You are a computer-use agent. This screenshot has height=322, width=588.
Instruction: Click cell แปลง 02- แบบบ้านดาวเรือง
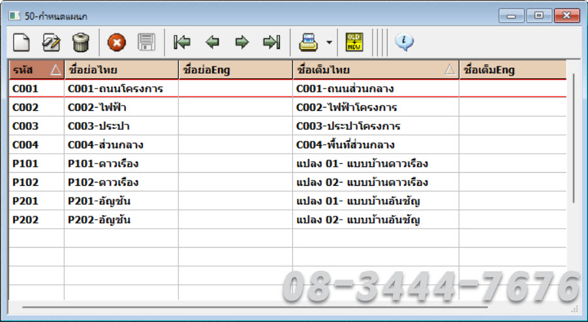376,183
